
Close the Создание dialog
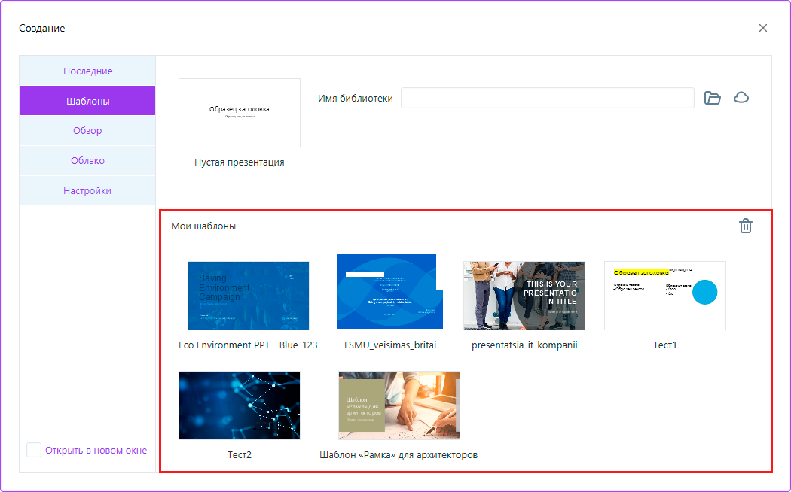pyautogui.click(x=762, y=27)
